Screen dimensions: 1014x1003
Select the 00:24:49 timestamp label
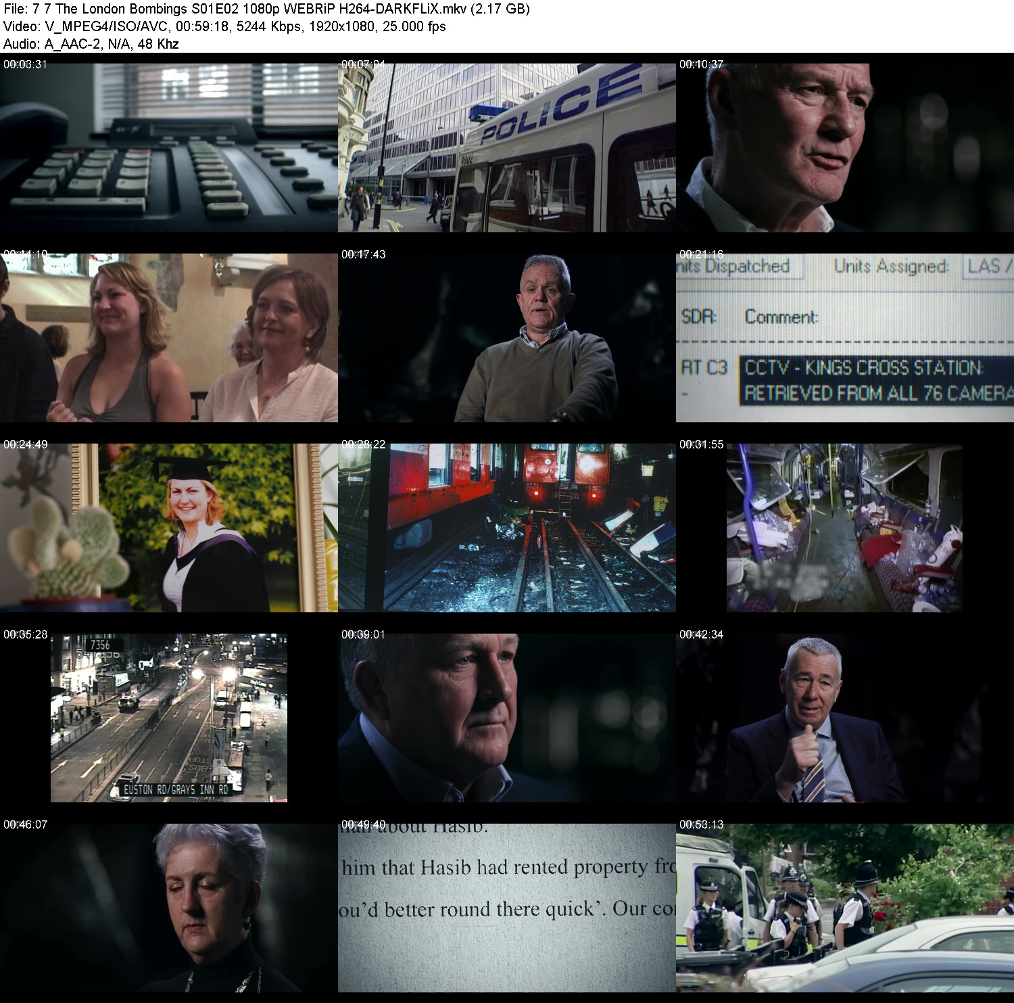[x=25, y=444]
